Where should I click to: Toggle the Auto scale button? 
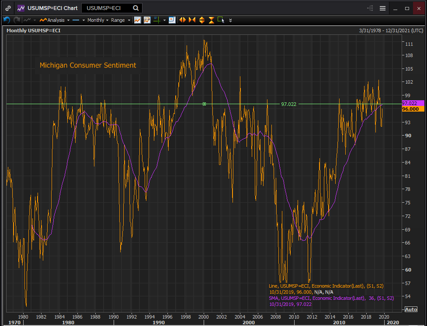point(411,309)
